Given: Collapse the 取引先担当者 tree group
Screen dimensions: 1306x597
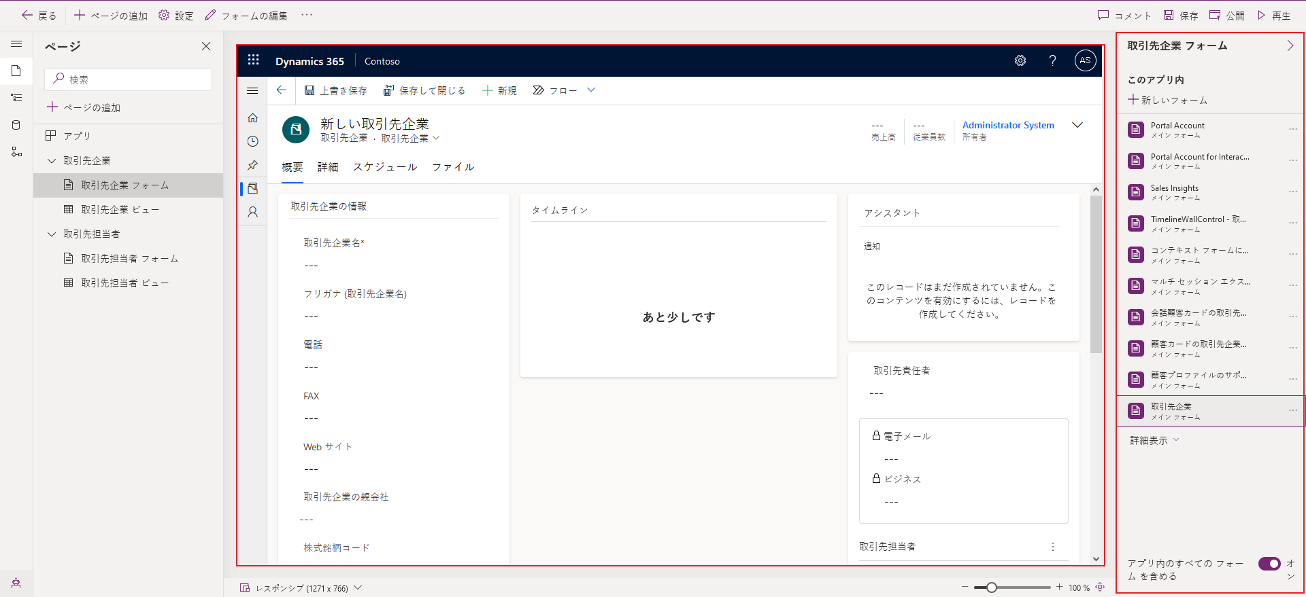Looking at the screenshot, I should click(52, 234).
